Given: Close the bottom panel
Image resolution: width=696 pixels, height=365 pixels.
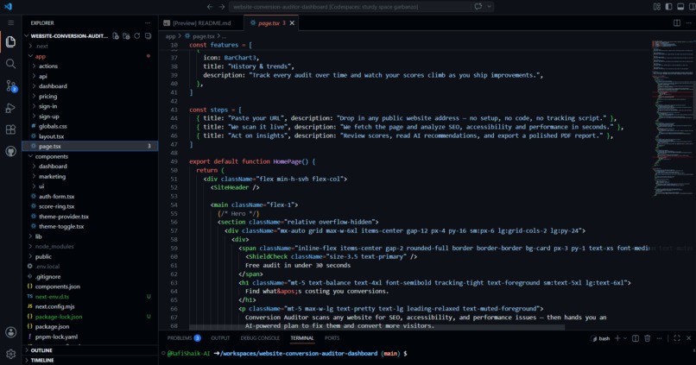Looking at the screenshot, I should point(689,338).
